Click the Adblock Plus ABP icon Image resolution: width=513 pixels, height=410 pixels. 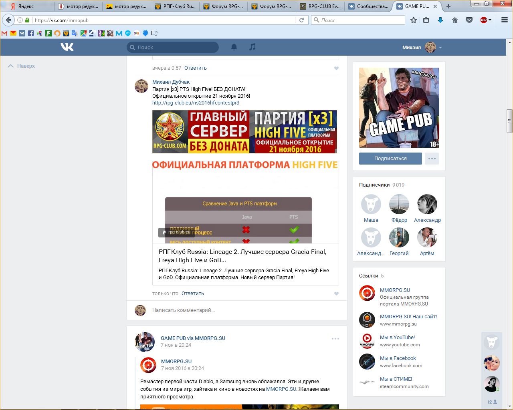(x=484, y=20)
